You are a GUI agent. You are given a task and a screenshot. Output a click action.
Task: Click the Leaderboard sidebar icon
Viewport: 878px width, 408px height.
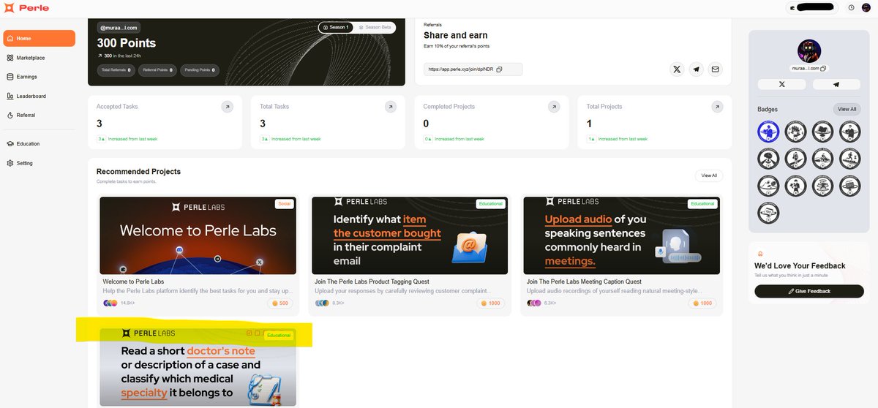pos(10,96)
